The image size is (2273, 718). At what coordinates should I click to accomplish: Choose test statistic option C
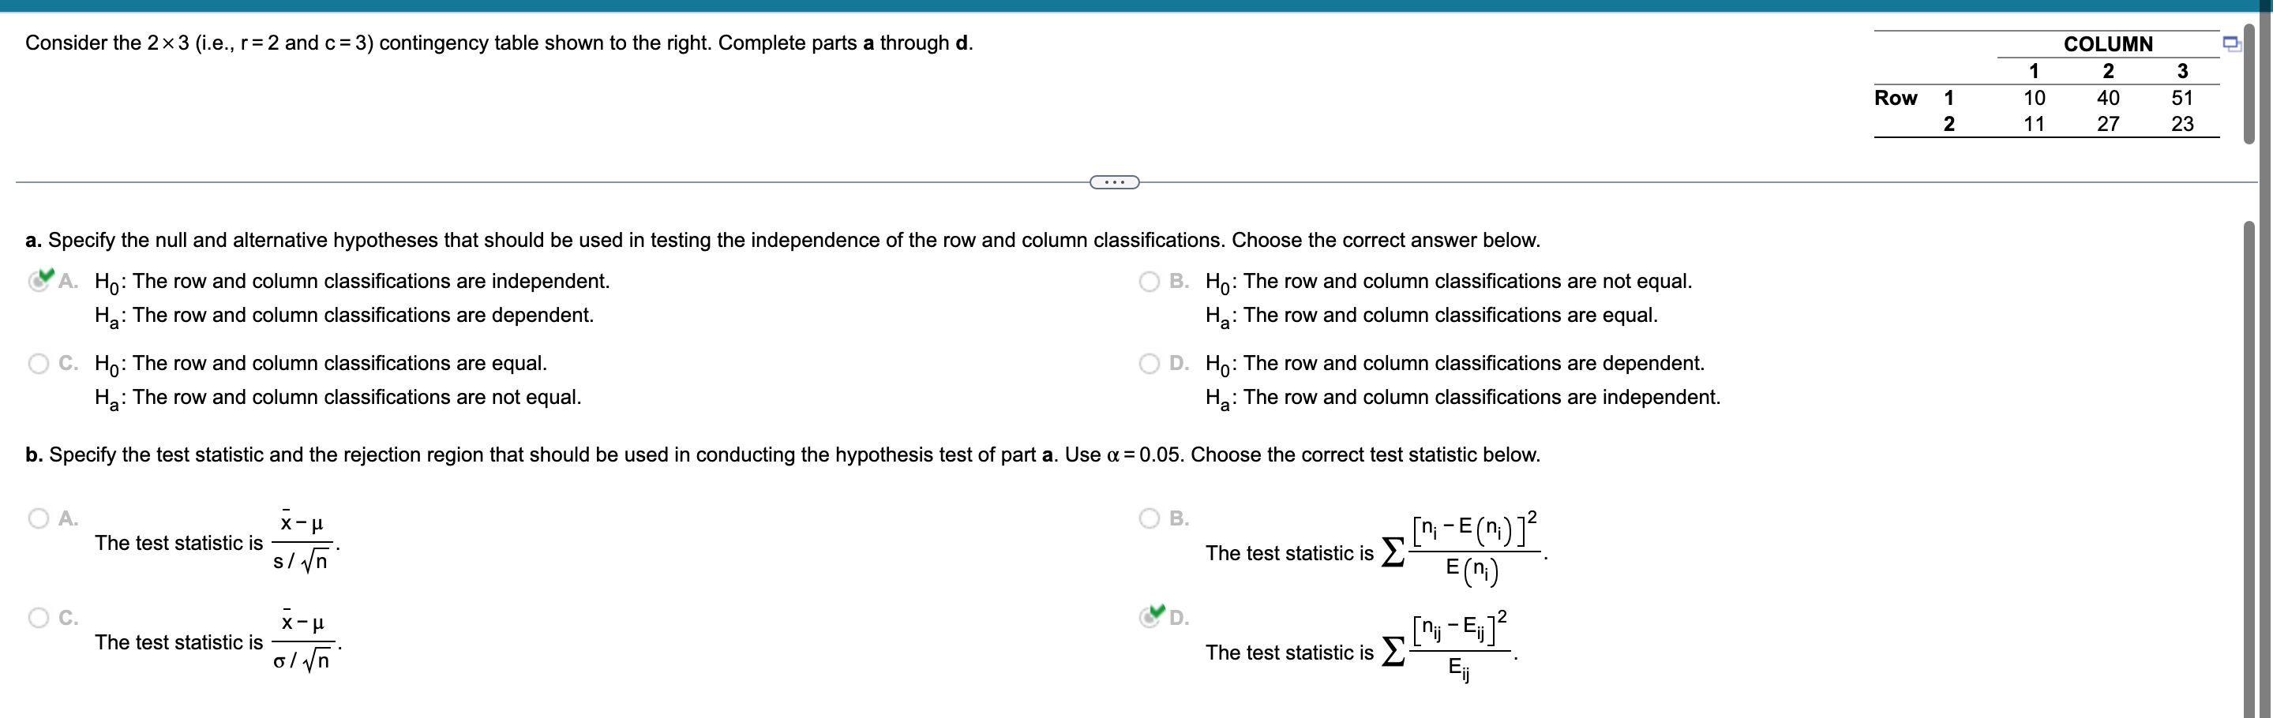click(x=38, y=618)
